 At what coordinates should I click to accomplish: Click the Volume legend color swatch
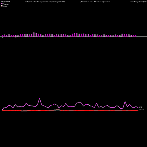[2, 4]
